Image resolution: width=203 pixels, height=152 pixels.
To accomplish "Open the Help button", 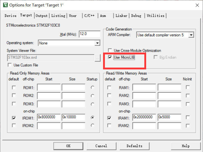I will click(186, 146).
